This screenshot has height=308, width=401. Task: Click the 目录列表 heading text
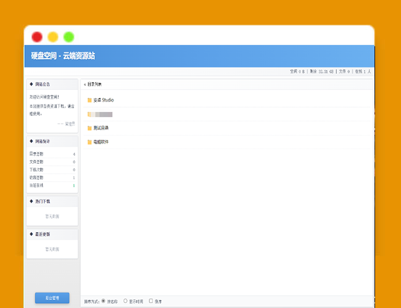click(94, 84)
